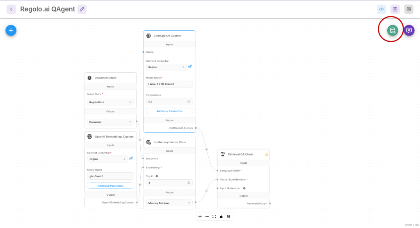Click the gte-Qwen2 model name field
420x228 pixels.
[x=110, y=176]
